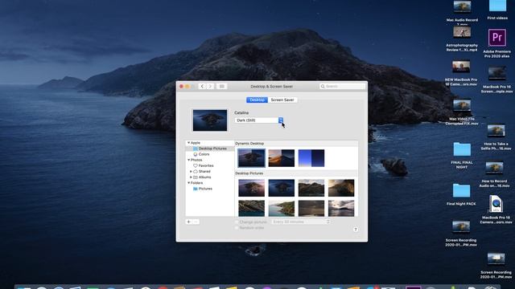Add a folder with the plus button
Viewport: 515px width, 289px height.
pos(188,222)
